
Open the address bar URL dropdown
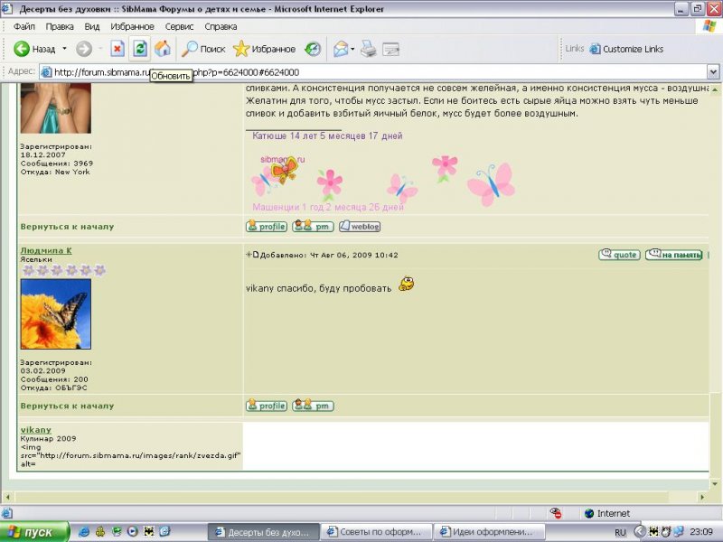click(x=714, y=72)
